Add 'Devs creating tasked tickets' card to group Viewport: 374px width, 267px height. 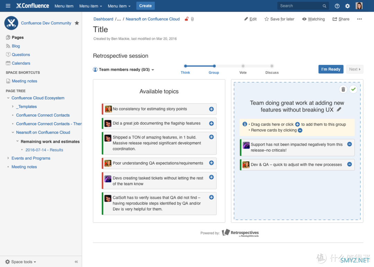coord(211,177)
